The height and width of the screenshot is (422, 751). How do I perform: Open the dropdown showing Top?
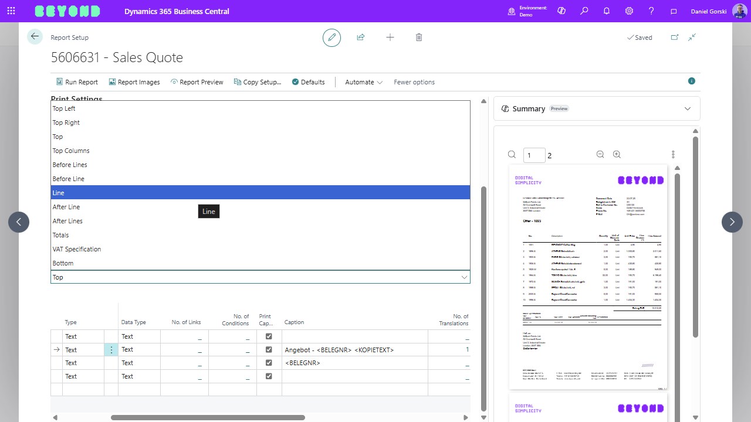click(x=261, y=277)
